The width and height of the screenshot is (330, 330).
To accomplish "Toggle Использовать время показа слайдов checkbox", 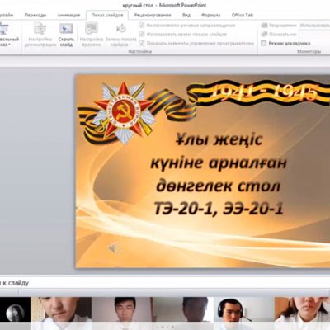I will 142,35.
